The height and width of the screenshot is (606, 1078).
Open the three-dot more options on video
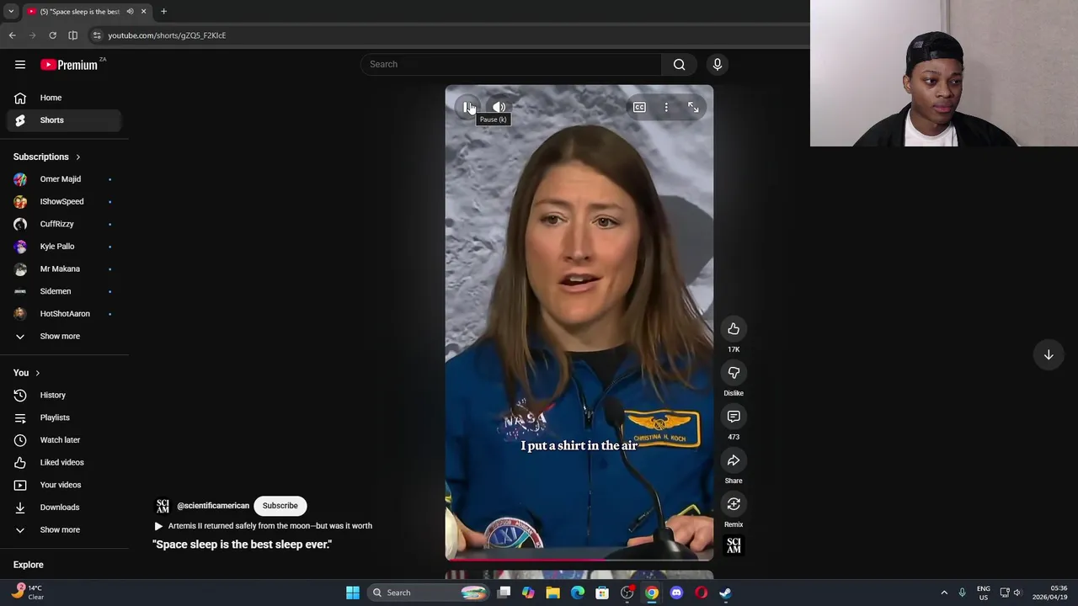666,107
